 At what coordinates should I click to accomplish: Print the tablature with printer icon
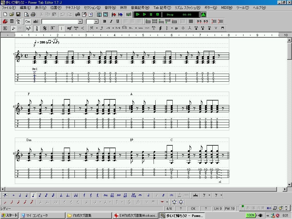point(33,14)
